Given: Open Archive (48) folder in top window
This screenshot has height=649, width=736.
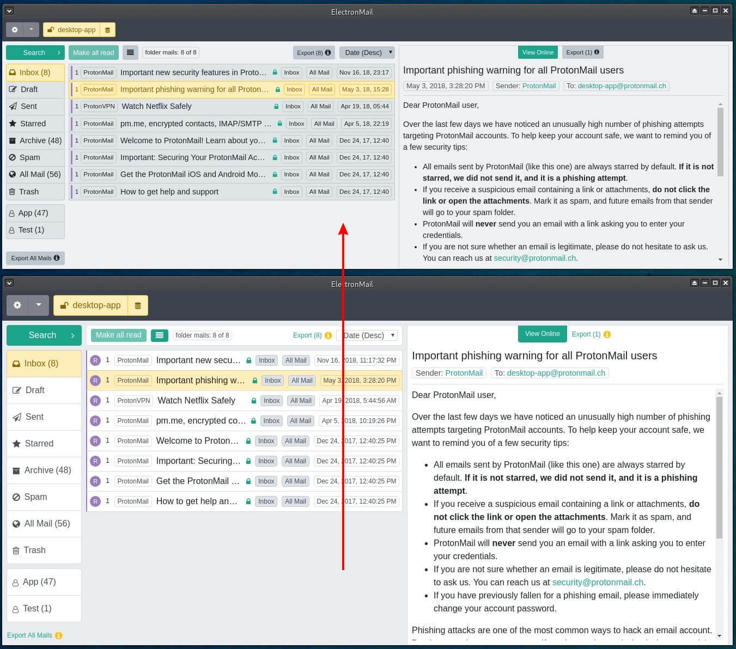Looking at the screenshot, I should click(35, 140).
